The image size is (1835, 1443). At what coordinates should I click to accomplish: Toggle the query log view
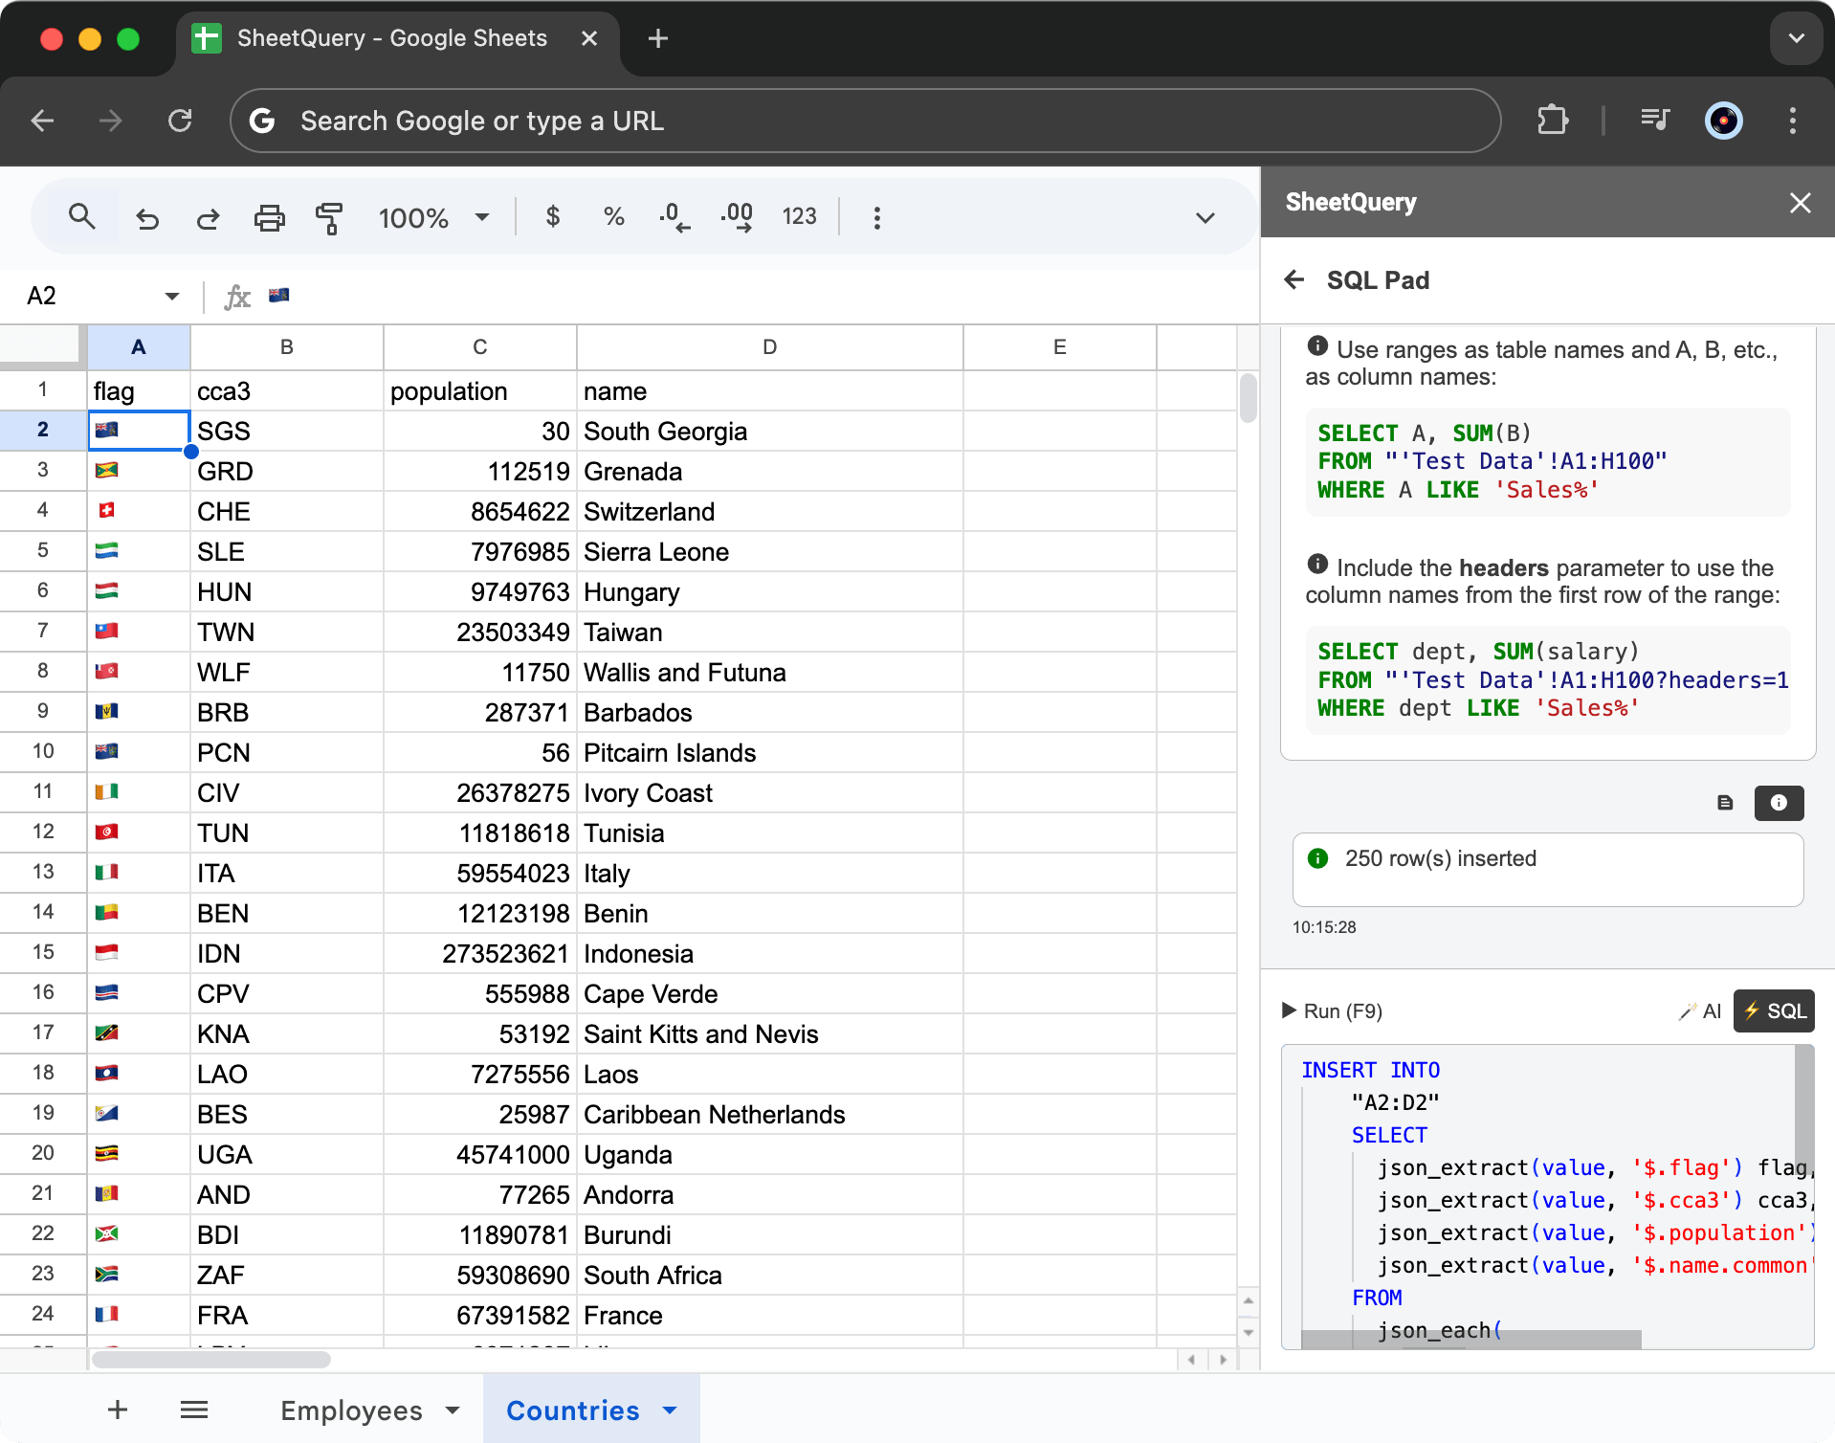coord(1726,803)
